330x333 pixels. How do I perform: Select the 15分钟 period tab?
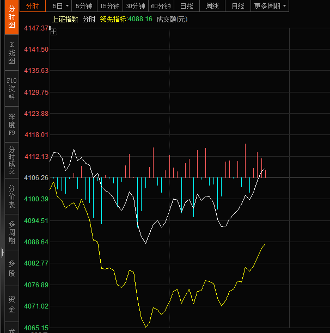click(109, 6)
